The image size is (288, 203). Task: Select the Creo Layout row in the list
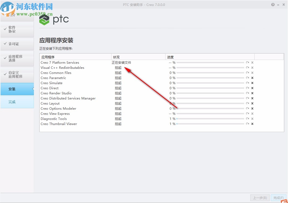click(50, 103)
